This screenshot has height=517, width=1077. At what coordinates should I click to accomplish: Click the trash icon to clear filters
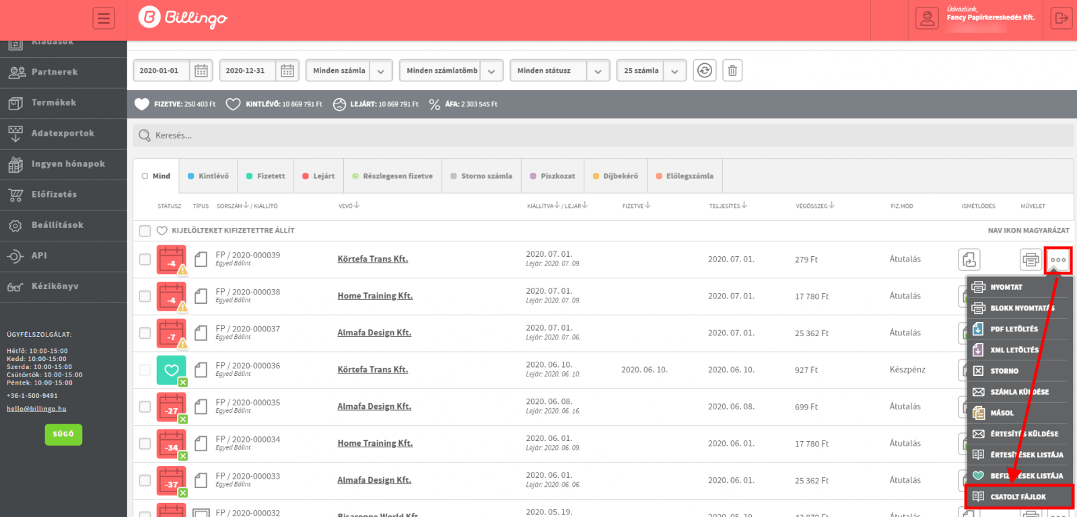(x=732, y=71)
